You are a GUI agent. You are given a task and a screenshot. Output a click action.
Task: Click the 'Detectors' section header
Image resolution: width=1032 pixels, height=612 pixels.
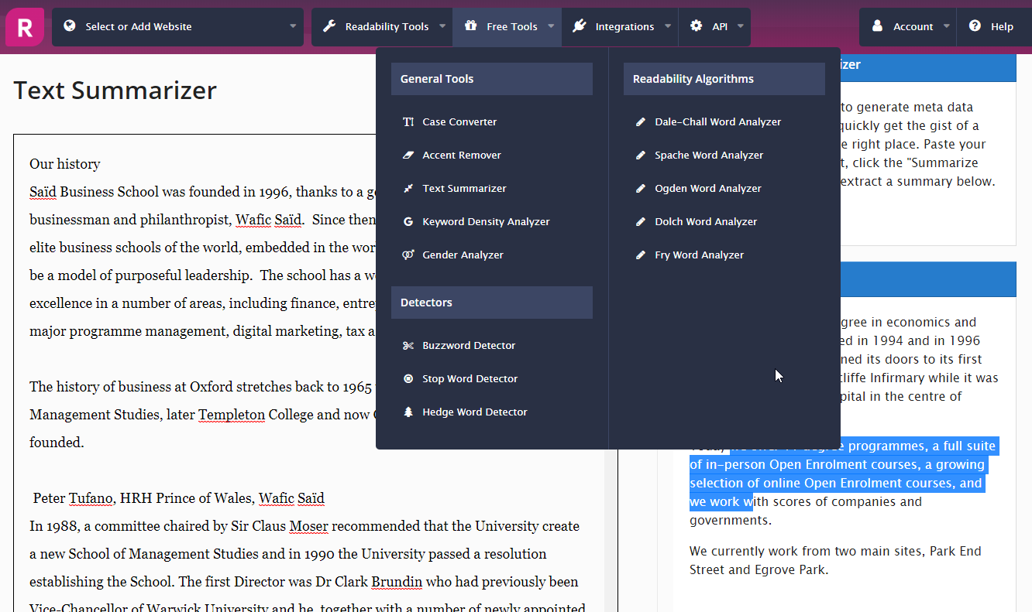click(492, 303)
